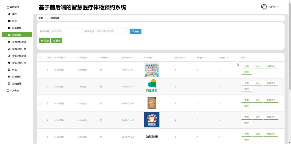This screenshot has height=144, width=291.
Task: Click the bar chart icon next to 普通体检订单
Action: pyautogui.click(x=9, y=49)
